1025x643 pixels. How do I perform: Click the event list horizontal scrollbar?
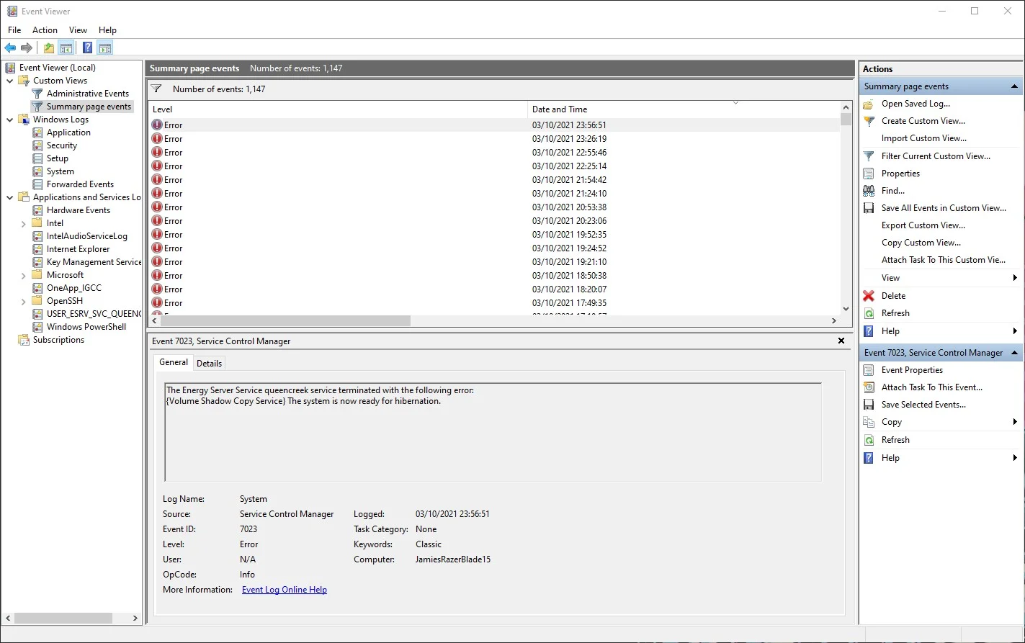point(285,320)
